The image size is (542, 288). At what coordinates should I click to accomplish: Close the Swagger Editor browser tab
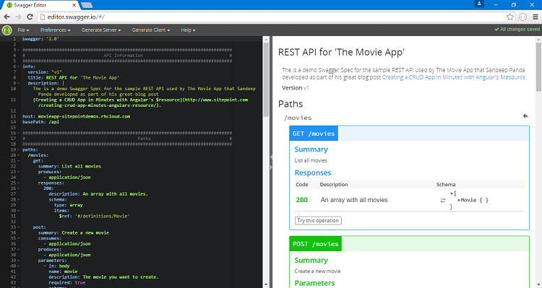pyautogui.click(x=74, y=5)
